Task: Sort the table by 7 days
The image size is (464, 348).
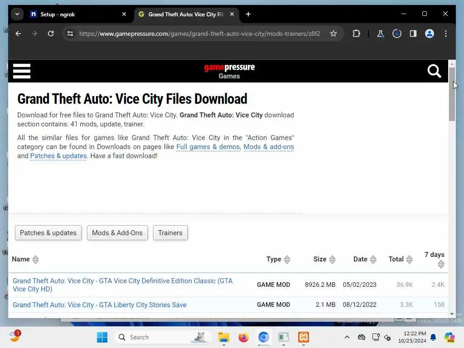Action: pyautogui.click(x=435, y=259)
